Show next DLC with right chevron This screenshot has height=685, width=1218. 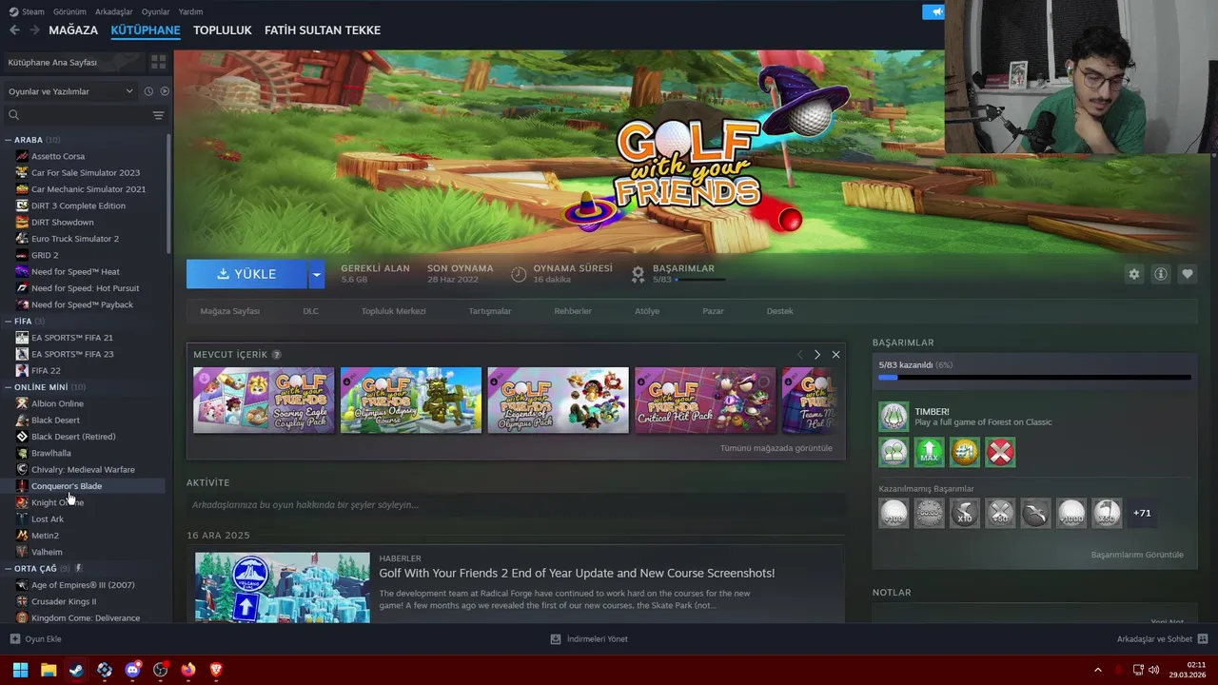[x=816, y=355]
